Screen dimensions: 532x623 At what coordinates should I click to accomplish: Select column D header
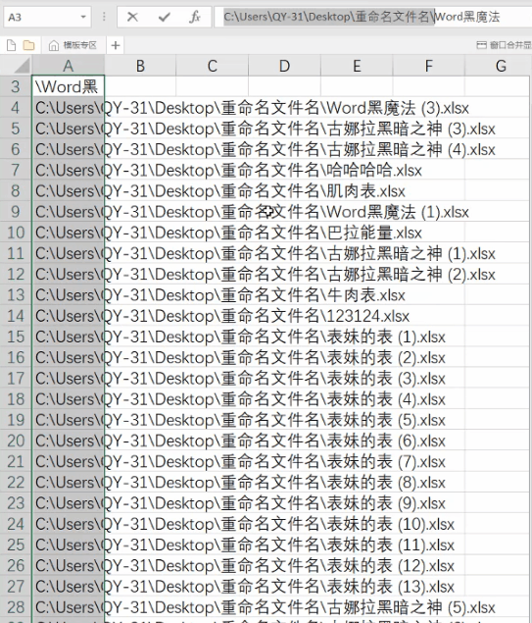coord(284,66)
